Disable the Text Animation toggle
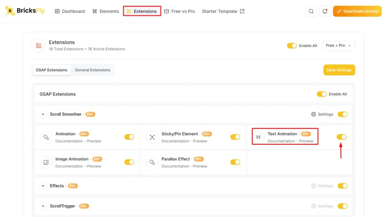This screenshot has height=217, width=387. (x=342, y=137)
